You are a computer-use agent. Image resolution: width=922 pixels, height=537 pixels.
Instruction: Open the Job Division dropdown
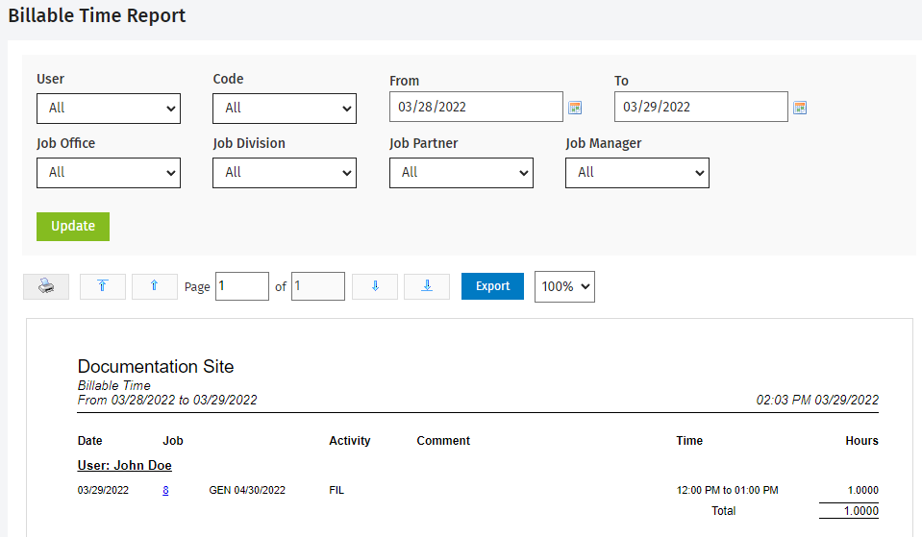(285, 173)
